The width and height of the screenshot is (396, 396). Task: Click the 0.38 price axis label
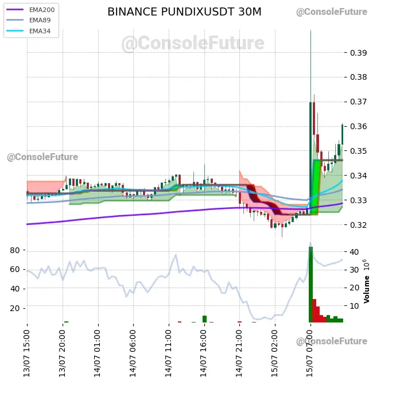point(358,77)
